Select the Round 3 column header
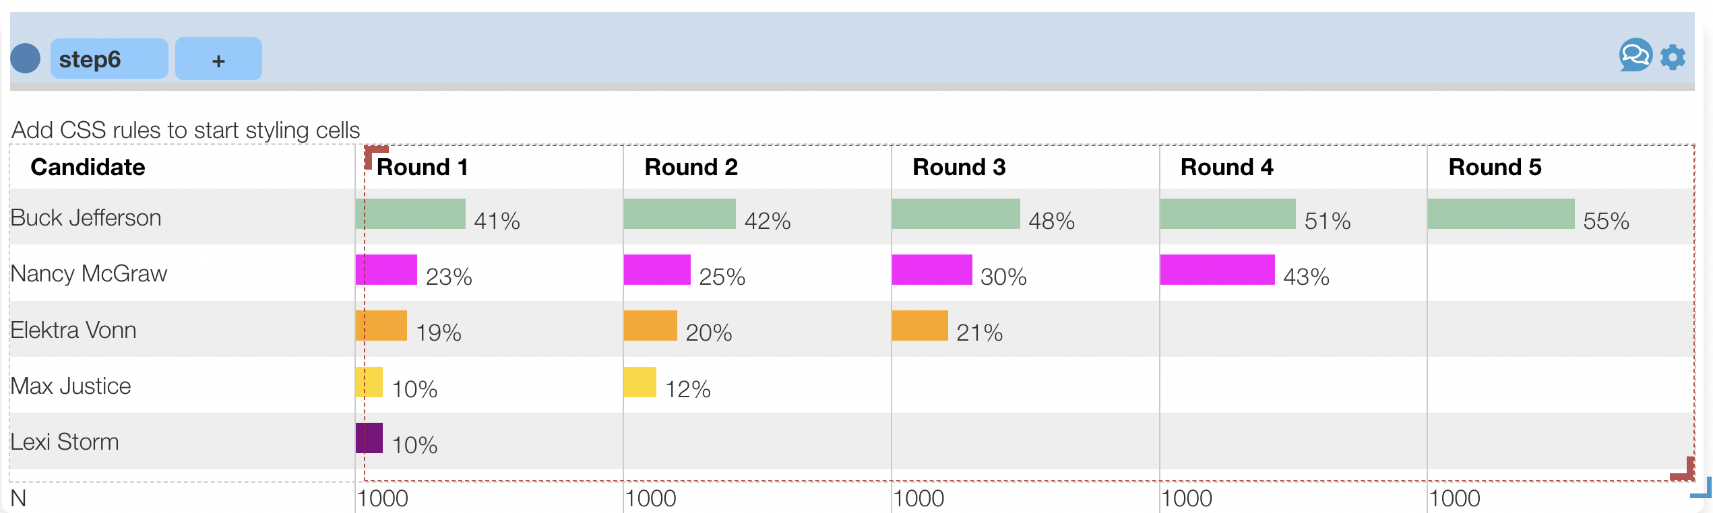Image resolution: width=1713 pixels, height=513 pixels. click(958, 167)
